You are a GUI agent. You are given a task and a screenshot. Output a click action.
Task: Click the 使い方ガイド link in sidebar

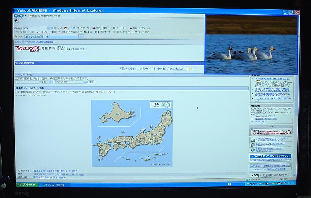pos(260,122)
